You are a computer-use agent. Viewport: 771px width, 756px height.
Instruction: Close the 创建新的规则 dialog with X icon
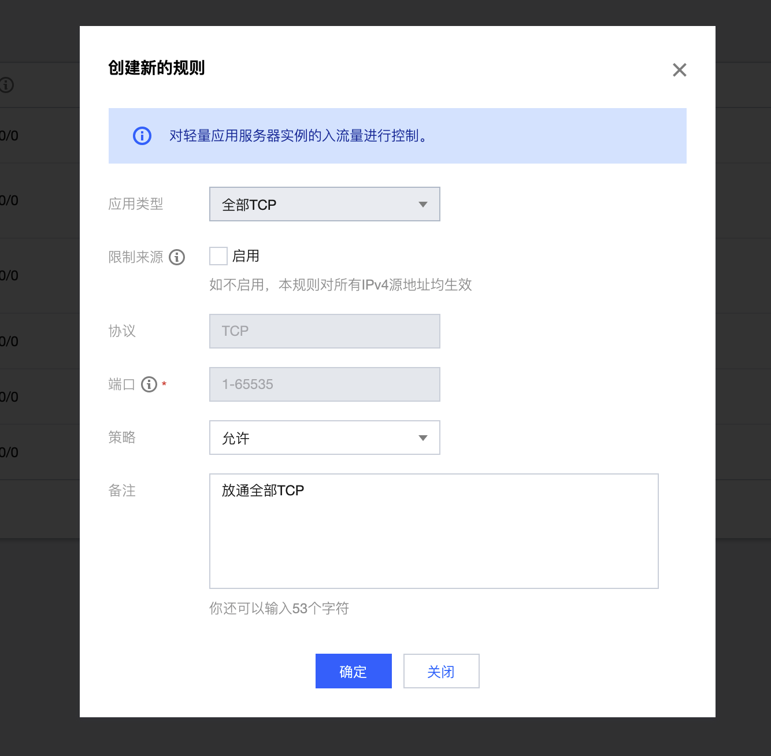(x=680, y=70)
